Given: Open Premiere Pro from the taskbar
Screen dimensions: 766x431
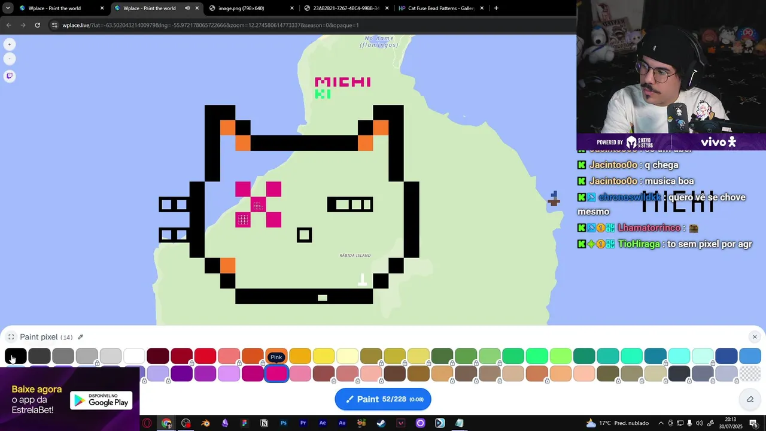Looking at the screenshot, I should (x=303, y=423).
